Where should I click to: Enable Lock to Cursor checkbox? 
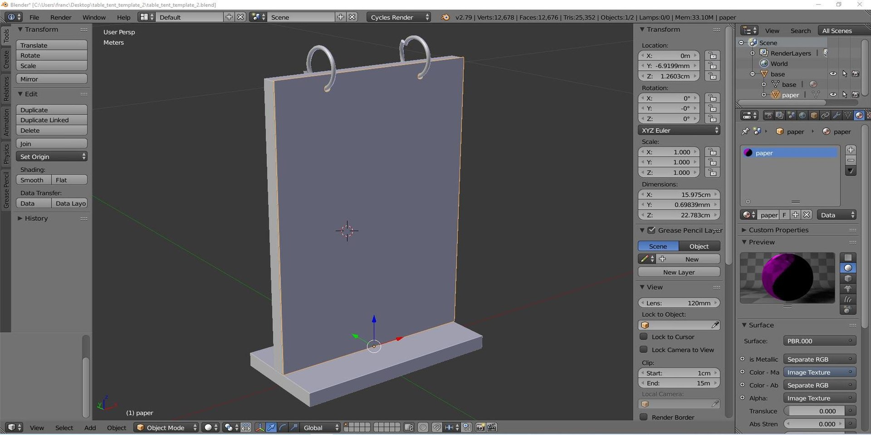click(643, 337)
